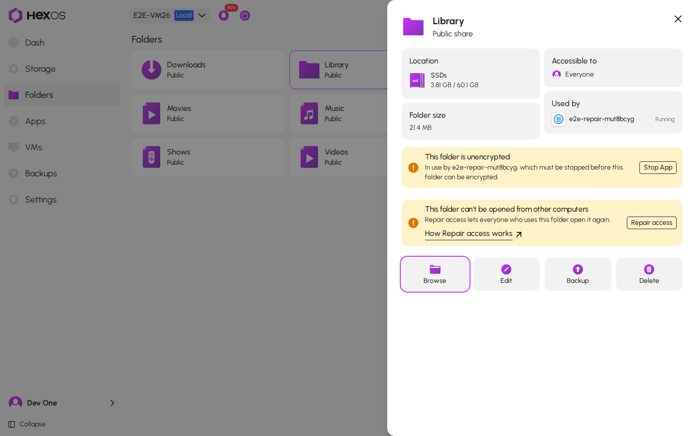Viewport: 697px width, 436px height.
Task: Open Dash in the sidebar
Action: (x=62, y=43)
